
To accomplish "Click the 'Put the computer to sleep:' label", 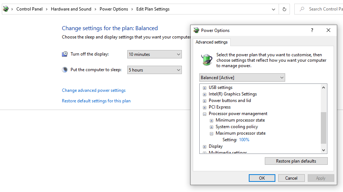I will (96, 70).
